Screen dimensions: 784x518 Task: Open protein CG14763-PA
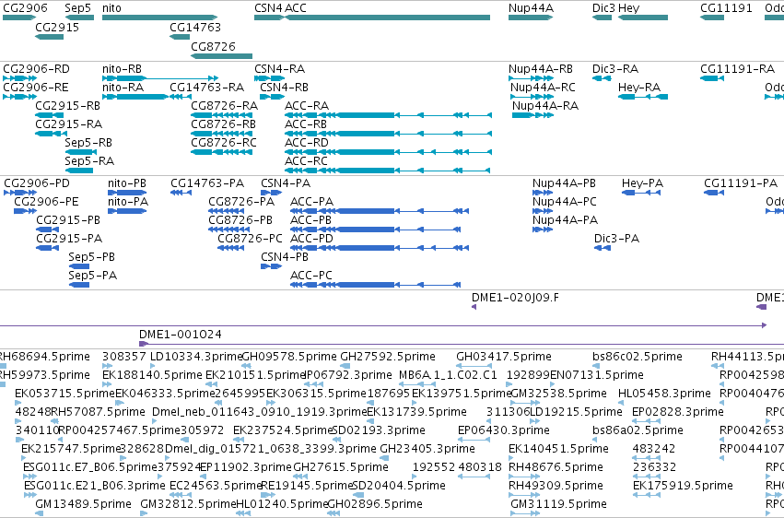(x=181, y=193)
